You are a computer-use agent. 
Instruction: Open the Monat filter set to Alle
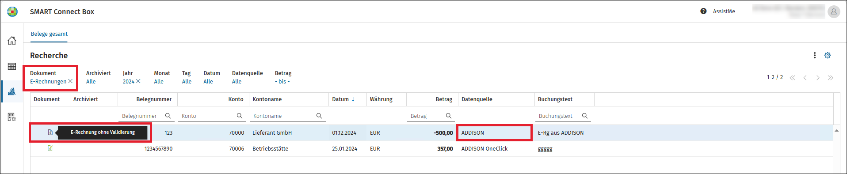(x=159, y=82)
